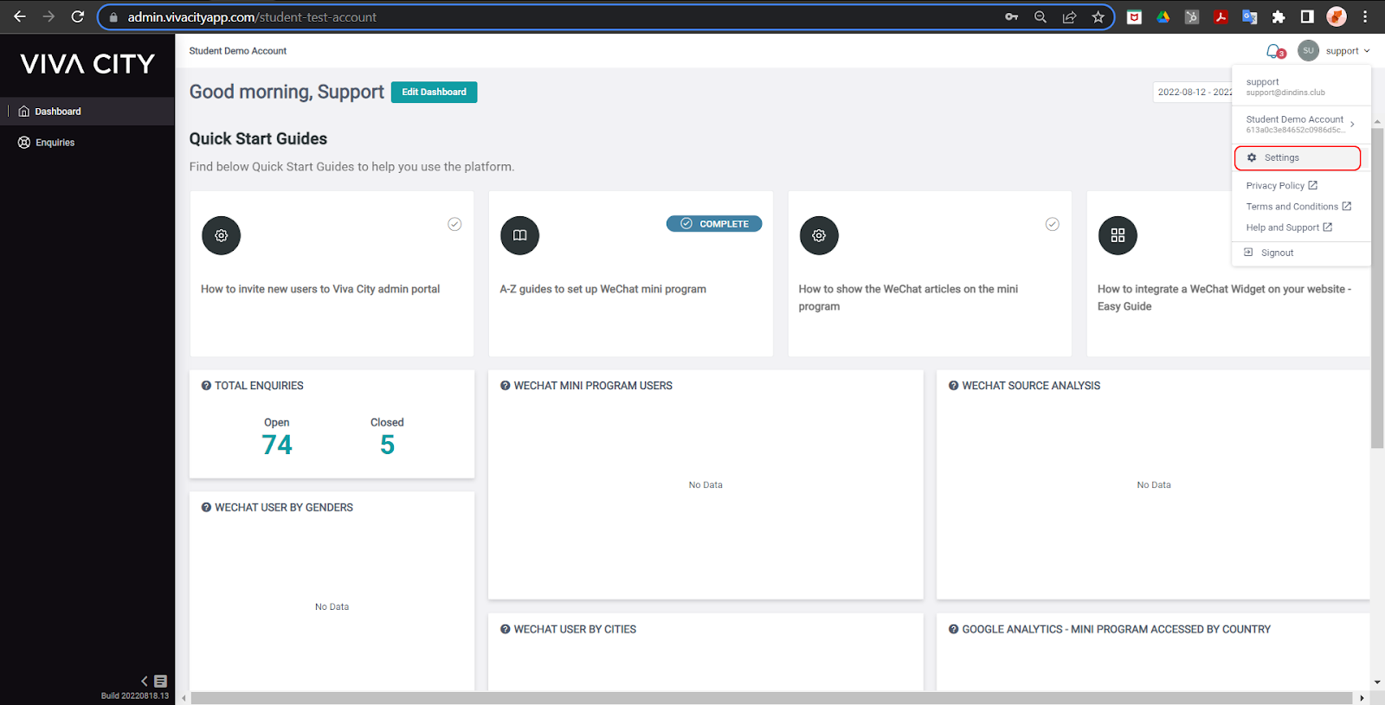Screen dimensions: 1385x705
Task: Click help icon beside WECHAT USER BY GENDERS
Action: 206,508
